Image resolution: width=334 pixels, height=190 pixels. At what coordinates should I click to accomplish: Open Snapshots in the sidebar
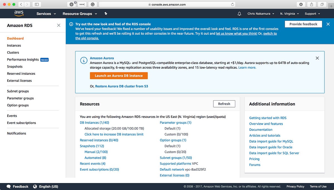tap(15, 67)
